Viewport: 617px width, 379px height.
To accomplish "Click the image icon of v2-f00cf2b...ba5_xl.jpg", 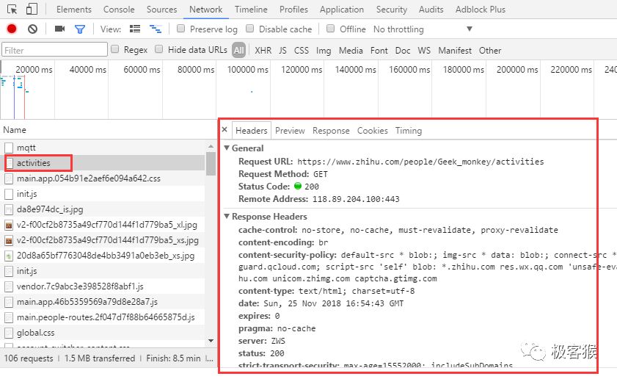I will (9, 225).
